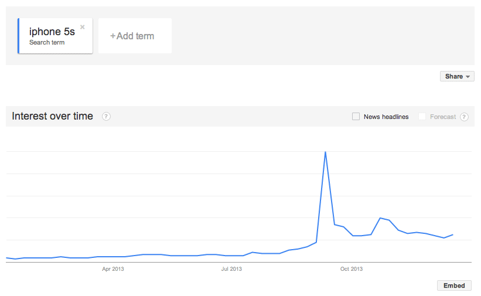Click the News headlines label text

point(386,117)
